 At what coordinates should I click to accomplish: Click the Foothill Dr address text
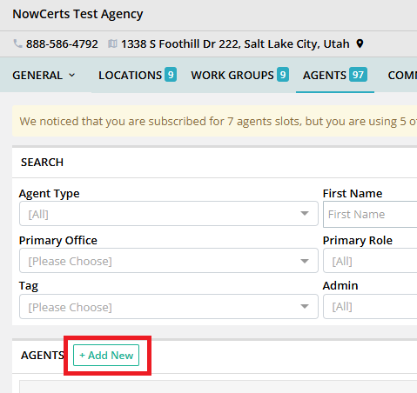pyautogui.click(x=235, y=44)
